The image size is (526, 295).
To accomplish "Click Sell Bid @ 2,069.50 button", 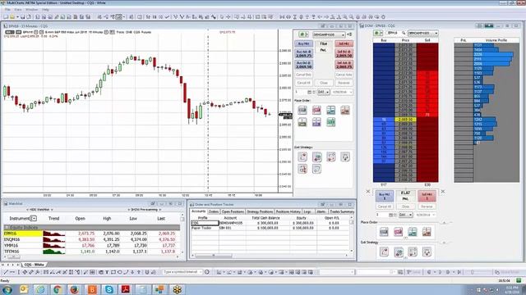I will click(x=344, y=54).
